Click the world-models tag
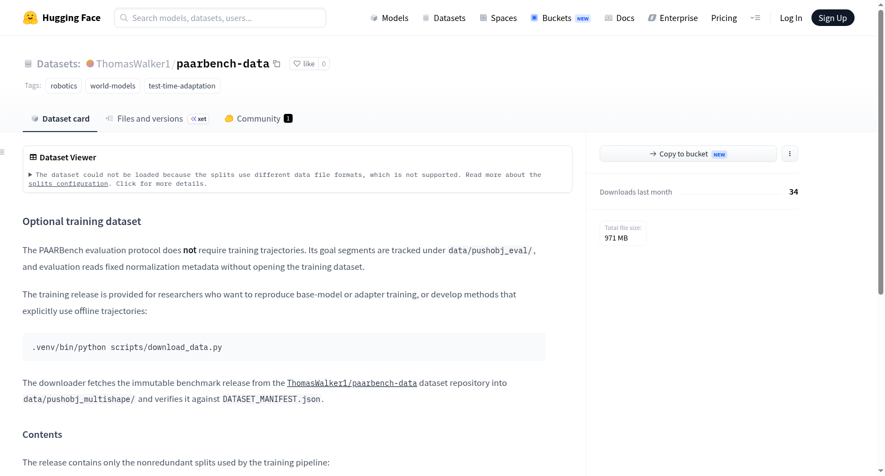This screenshot has height=476, width=885. click(x=113, y=86)
